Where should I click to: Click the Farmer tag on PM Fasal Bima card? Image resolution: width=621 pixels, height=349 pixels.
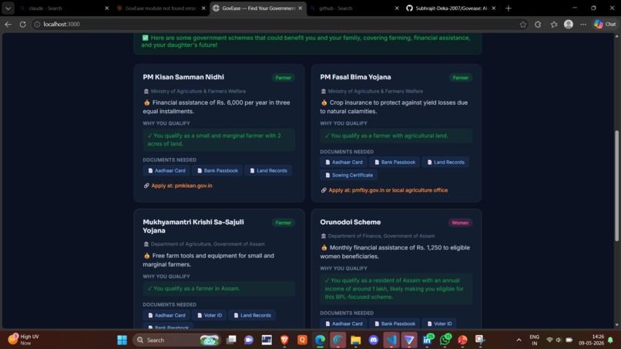pos(461,78)
